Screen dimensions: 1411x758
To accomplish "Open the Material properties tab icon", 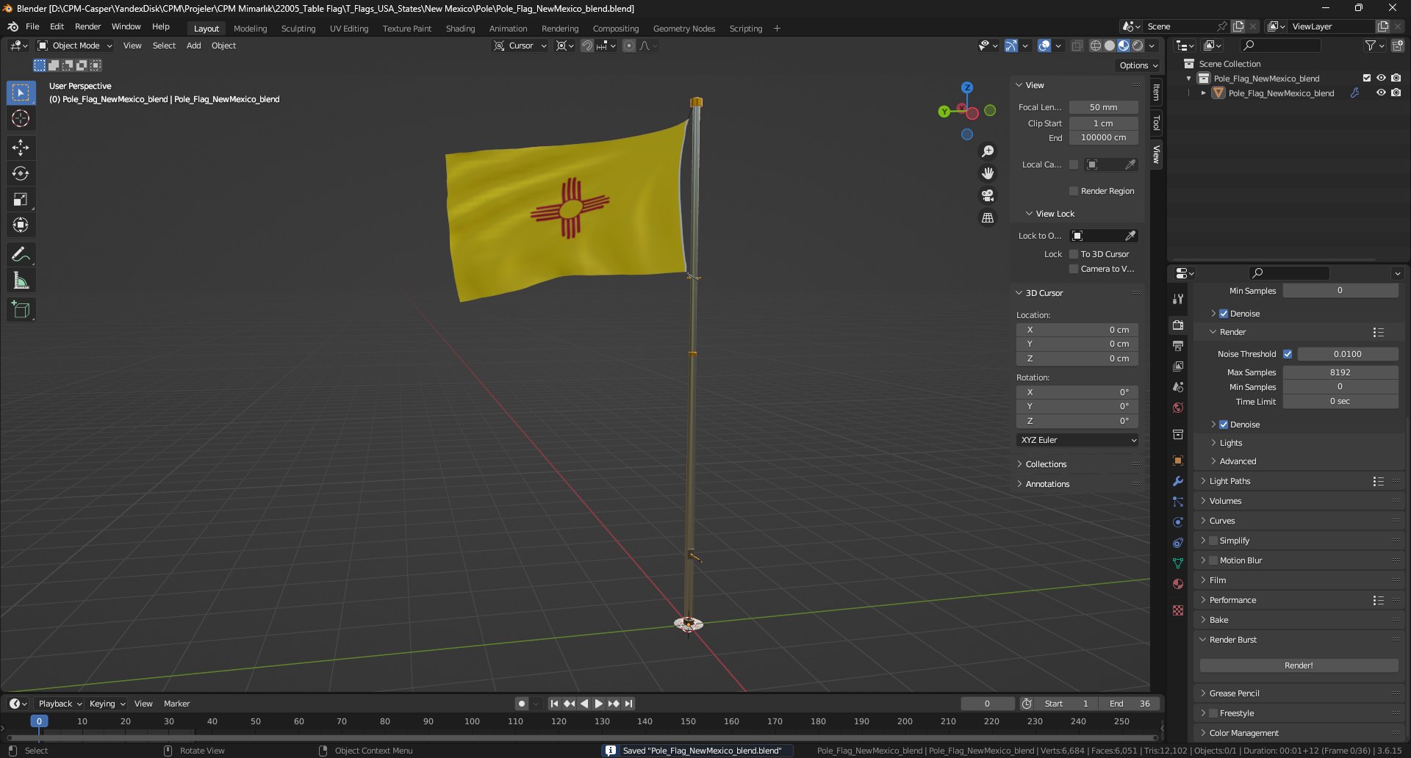I will coord(1178,584).
